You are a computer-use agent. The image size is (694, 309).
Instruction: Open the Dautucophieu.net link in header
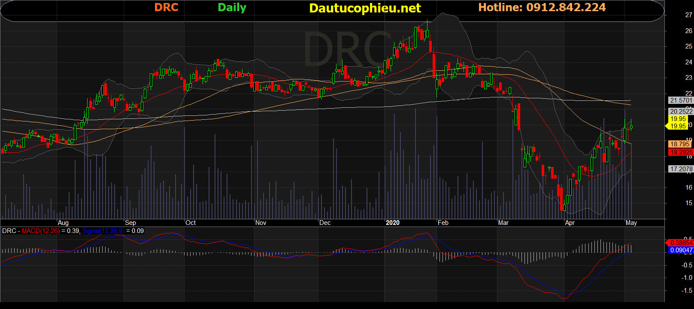coord(365,8)
